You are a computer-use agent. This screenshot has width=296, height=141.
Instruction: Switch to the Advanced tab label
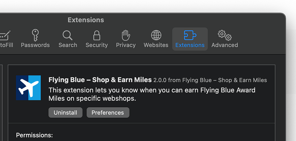click(225, 45)
